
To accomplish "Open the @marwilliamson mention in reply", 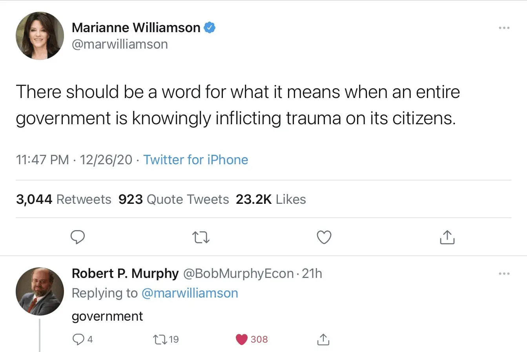I will pos(190,293).
